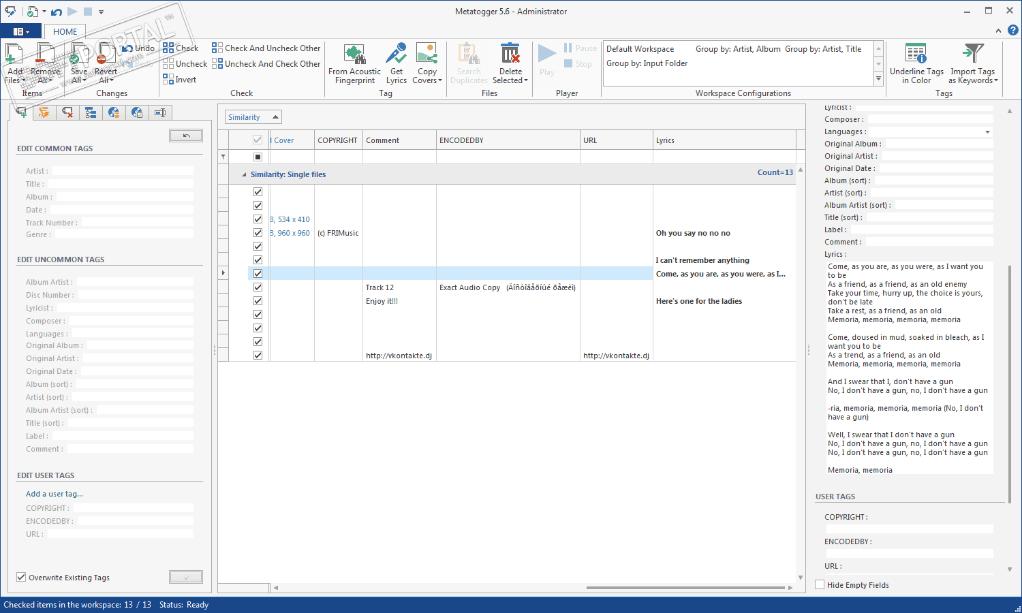Toggle the Overwrite Existing Tags checkbox
The height and width of the screenshot is (613, 1022).
point(21,578)
